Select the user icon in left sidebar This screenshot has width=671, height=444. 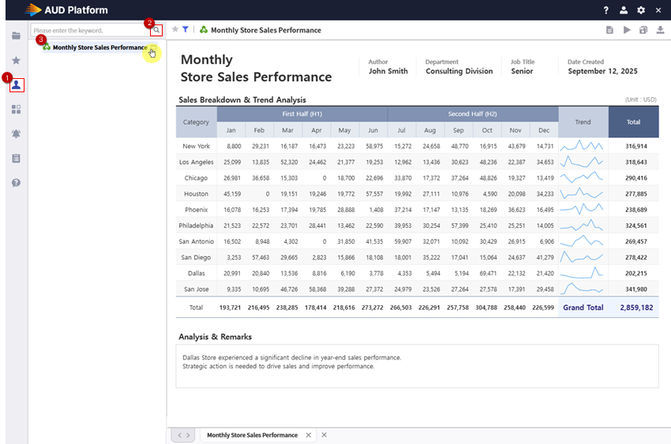(17, 84)
